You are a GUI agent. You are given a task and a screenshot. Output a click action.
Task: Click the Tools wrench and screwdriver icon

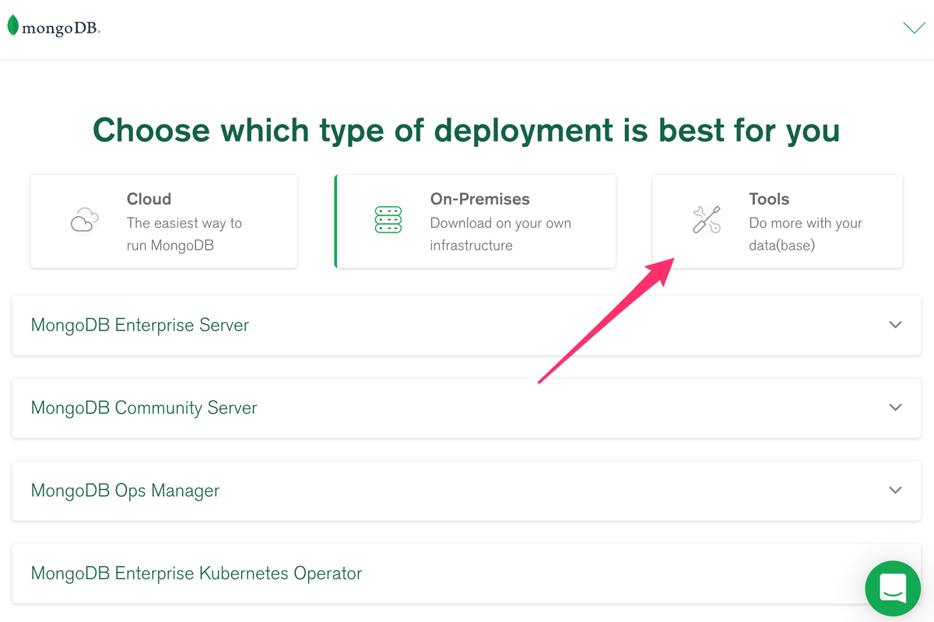pos(707,219)
